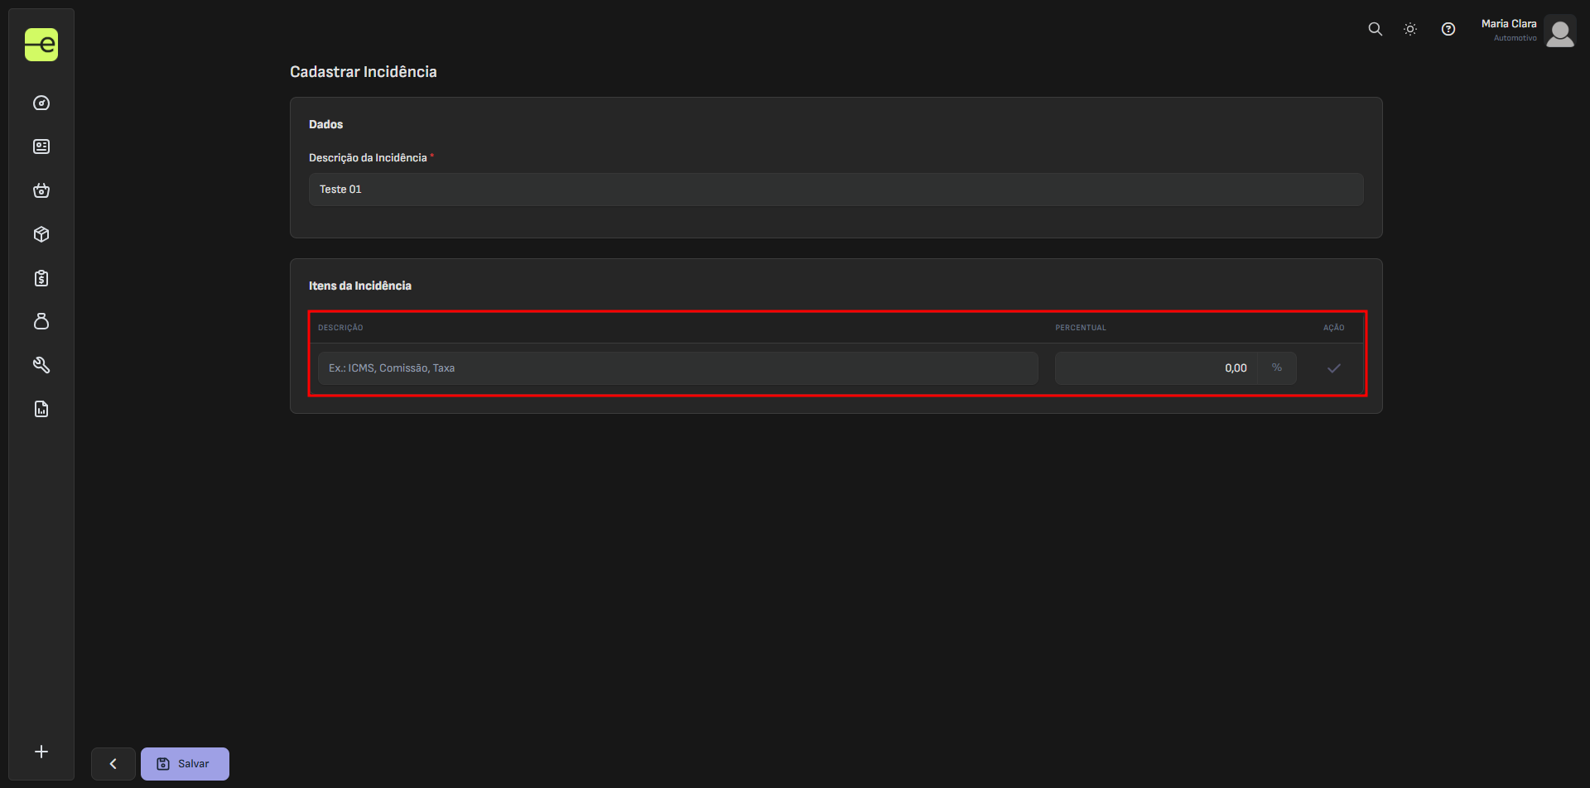Open the wrench tools icon
Screen dimensions: 1590x788
(x=41, y=365)
